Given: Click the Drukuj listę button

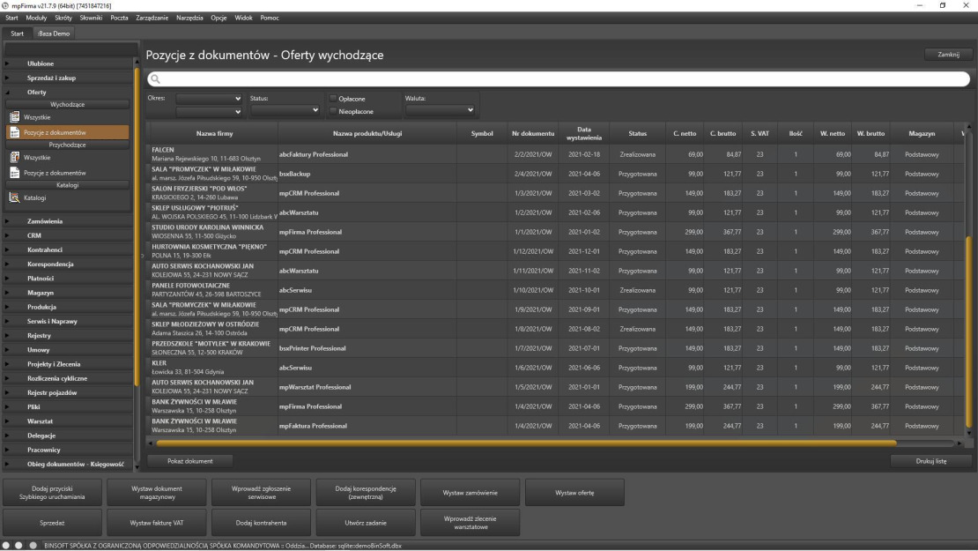Looking at the screenshot, I should [930, 461].
